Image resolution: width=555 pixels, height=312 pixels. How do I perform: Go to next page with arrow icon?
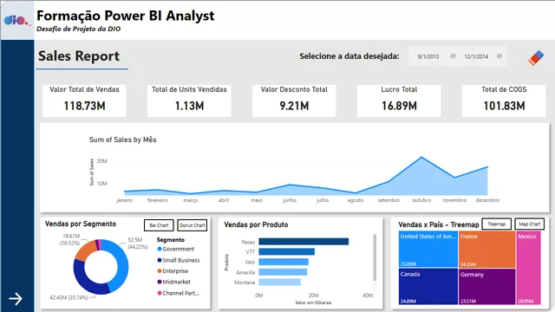coord(16,299)
